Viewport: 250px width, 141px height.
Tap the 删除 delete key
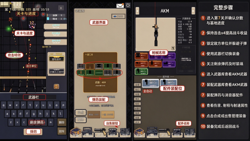(x=62, y=122)
